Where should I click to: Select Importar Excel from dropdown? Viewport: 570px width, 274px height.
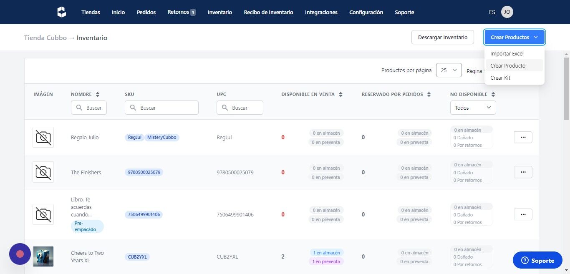(x=515, y=53)
